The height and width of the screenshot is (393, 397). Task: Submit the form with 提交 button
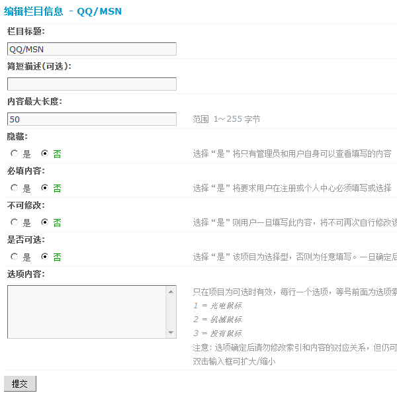point(20,384)
